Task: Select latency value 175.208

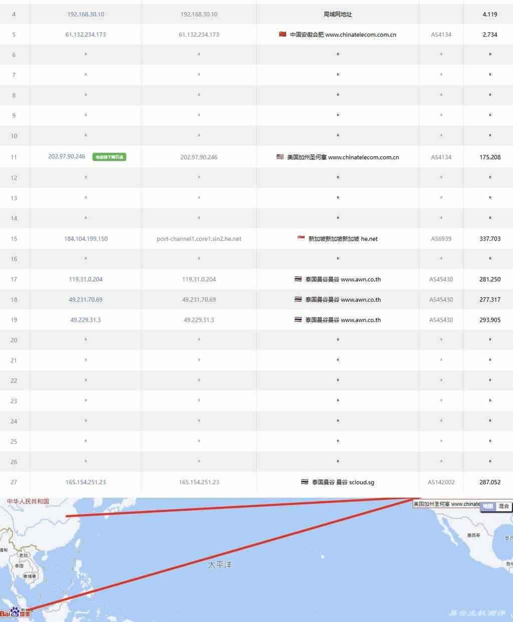Action: (x=490, y=157)
